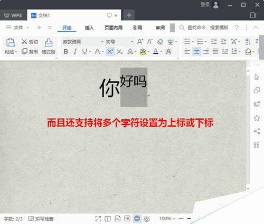The height and width of the screenshot is (224, 264).
Task: Choose text highlight color
Action: tap(143, 51)
